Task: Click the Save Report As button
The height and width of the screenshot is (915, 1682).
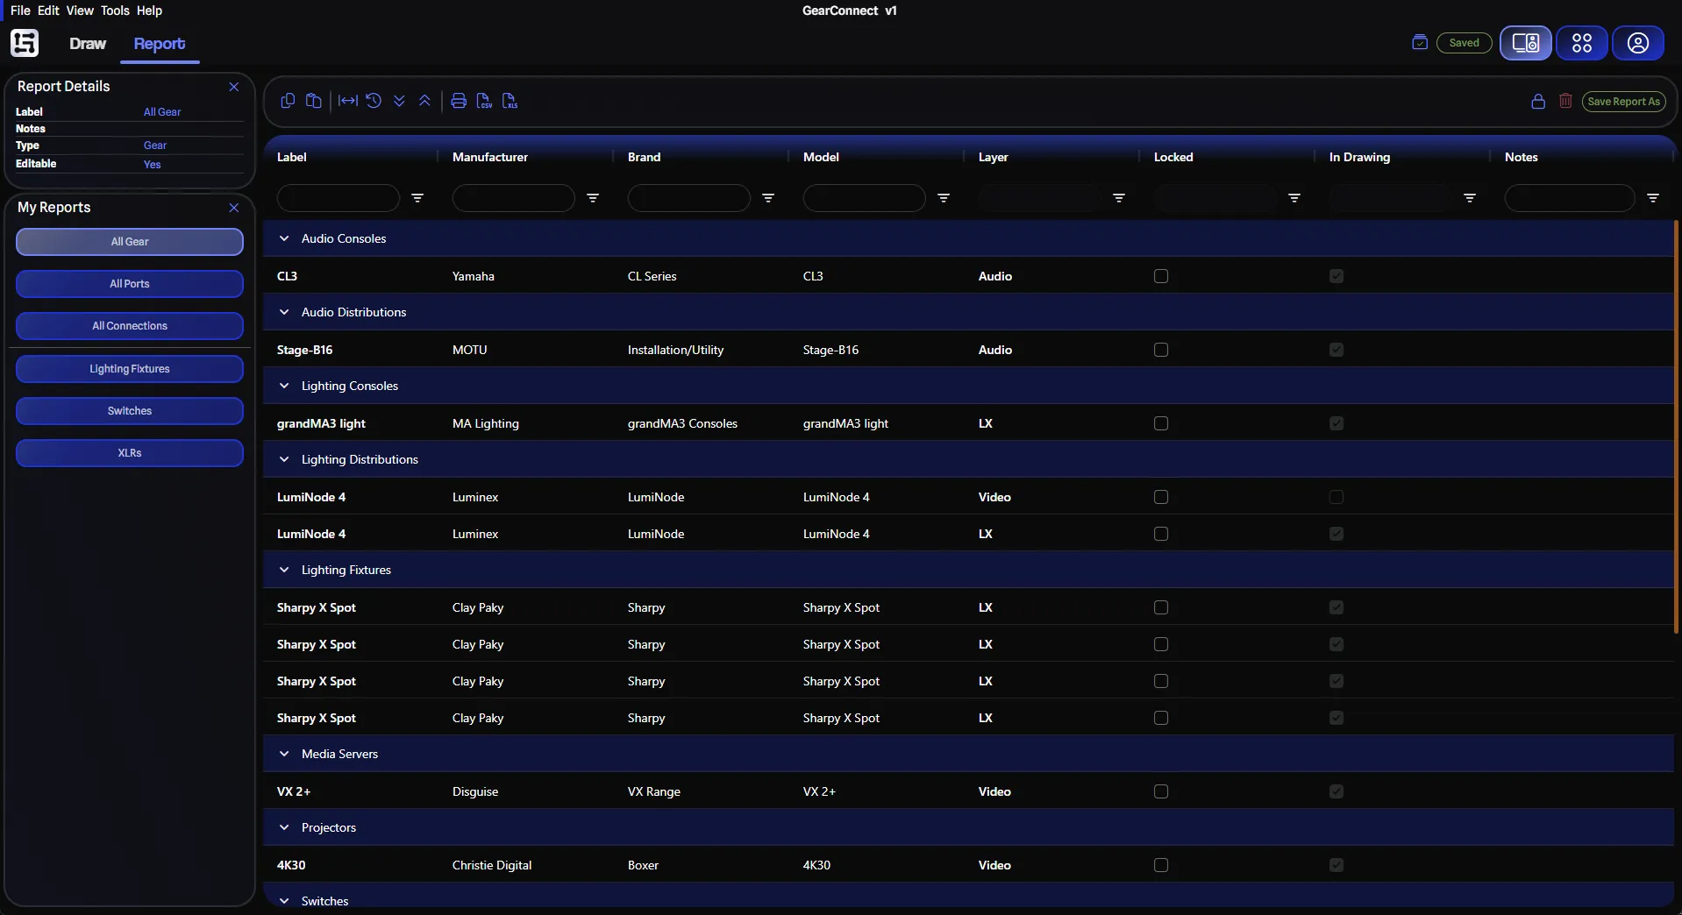Action: click(1623, 102)
